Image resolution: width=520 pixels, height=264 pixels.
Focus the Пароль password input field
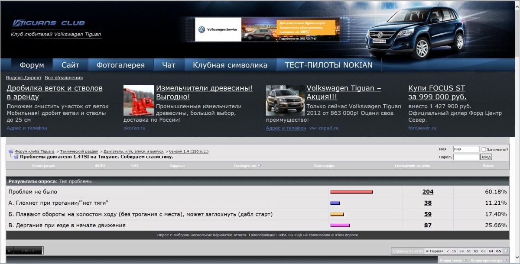(x=466, y=157)
